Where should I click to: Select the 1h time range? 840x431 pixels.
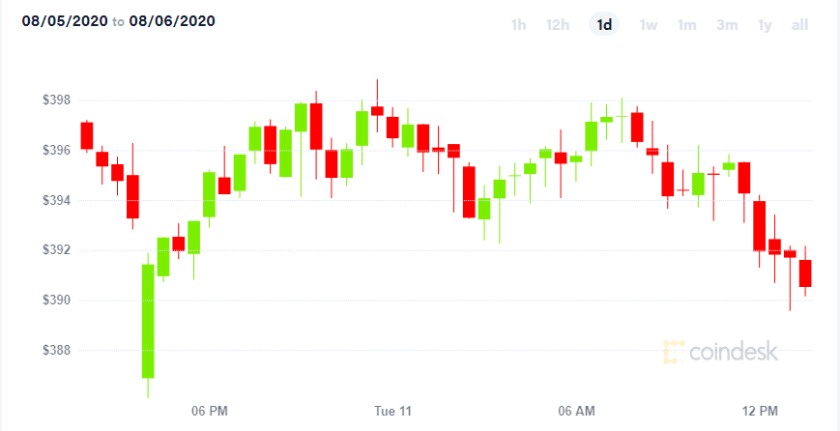518,24
